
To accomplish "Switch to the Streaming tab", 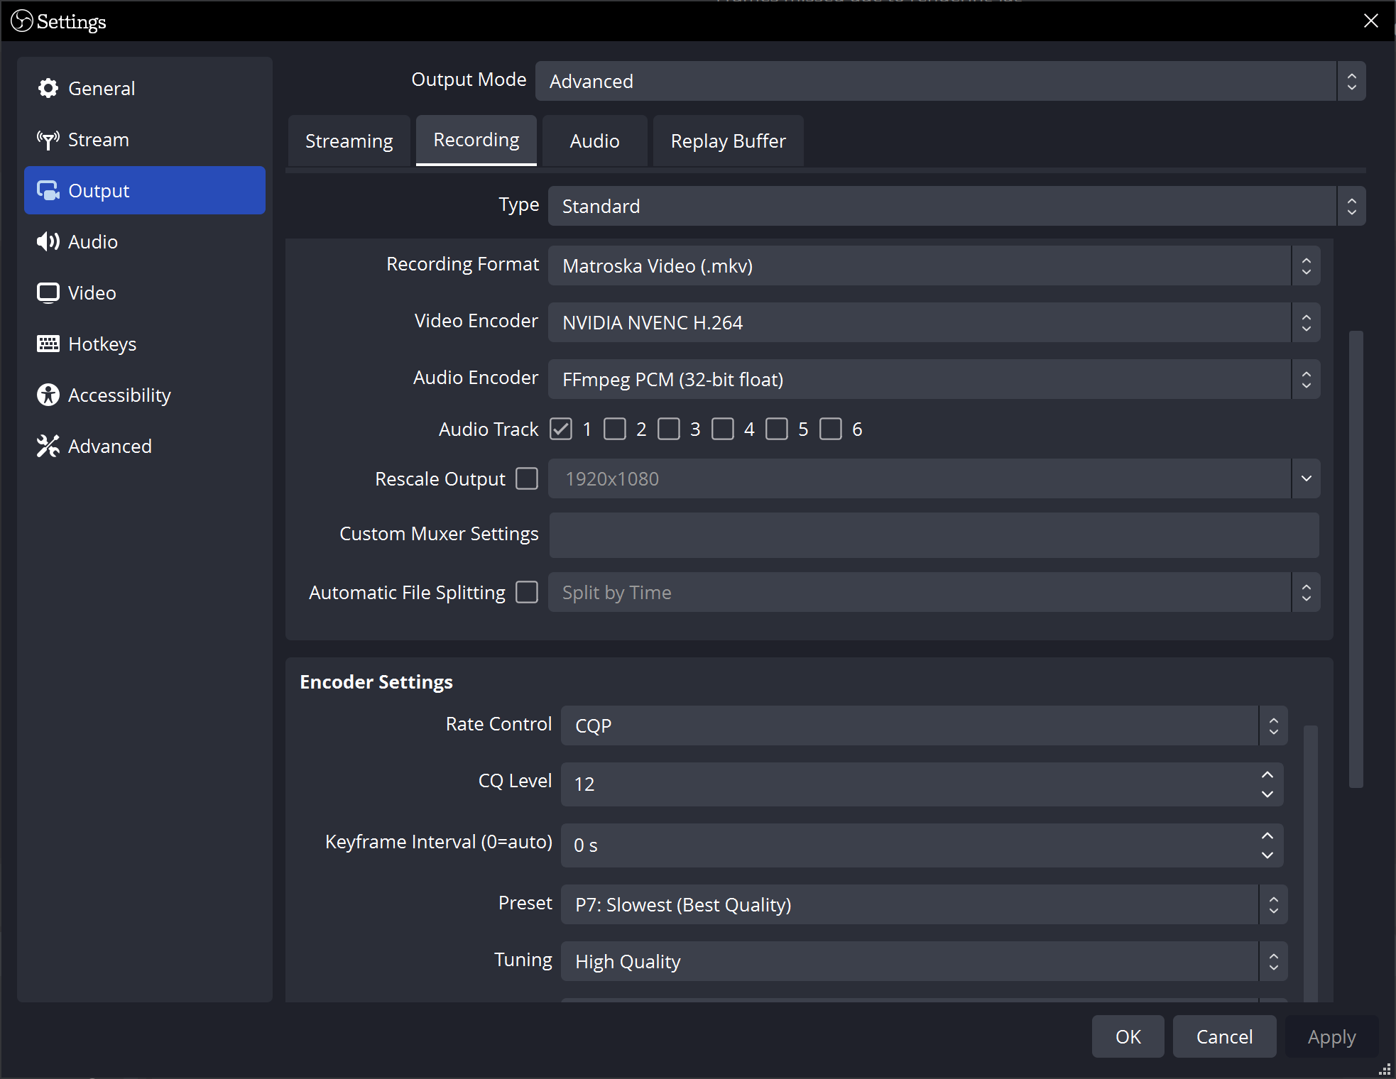I will (x=349, y=141).
